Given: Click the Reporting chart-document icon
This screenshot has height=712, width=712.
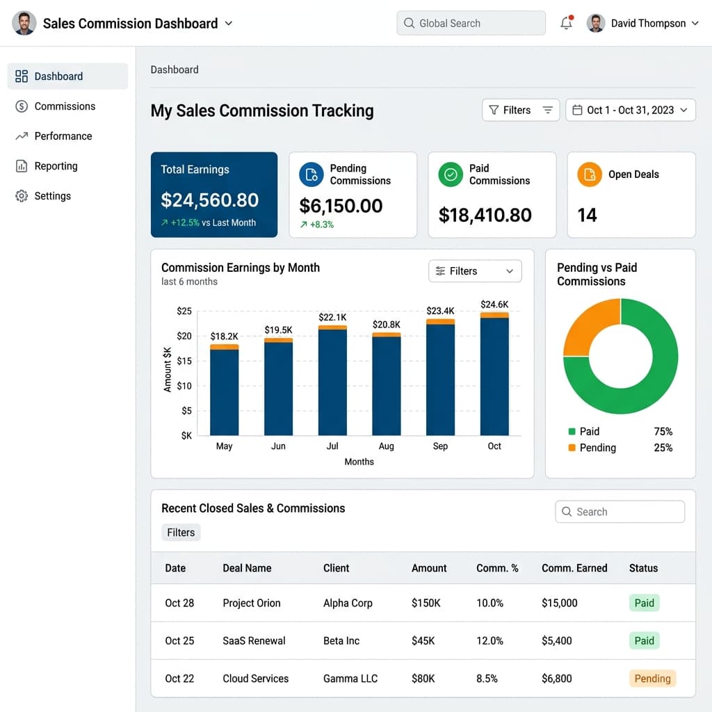Looking at the screenshot, I should tap(22, 166).
